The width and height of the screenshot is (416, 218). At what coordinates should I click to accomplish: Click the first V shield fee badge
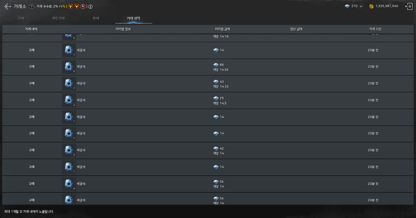71,6
